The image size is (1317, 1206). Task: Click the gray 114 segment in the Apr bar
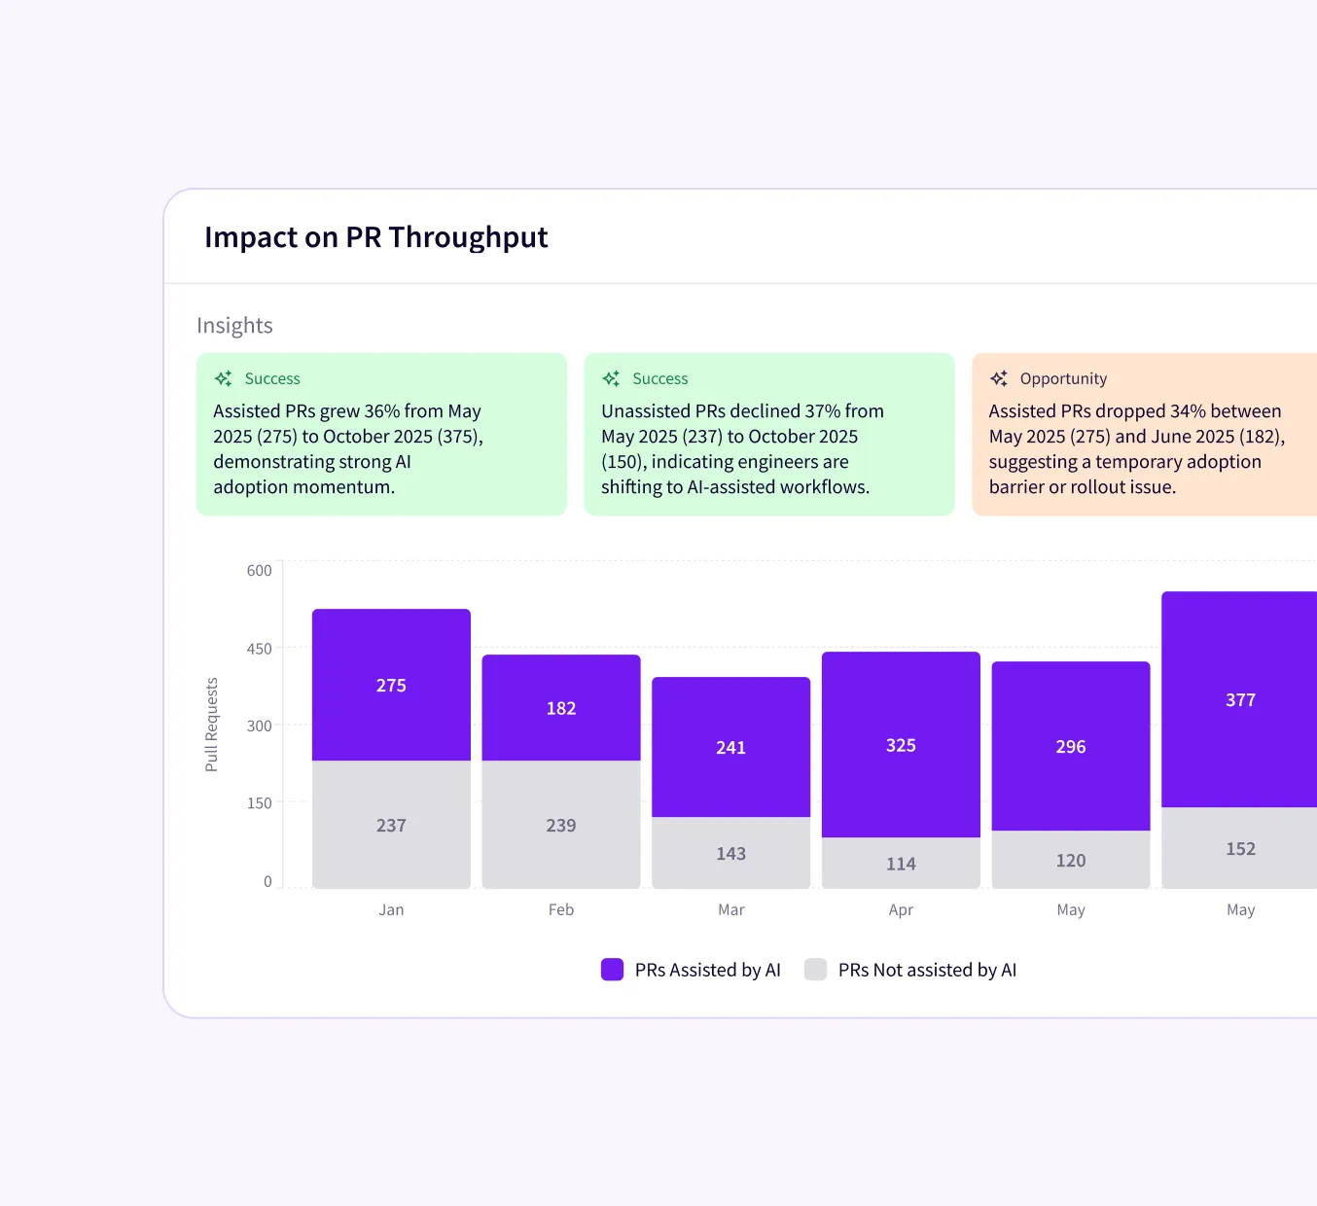point(901,863)
